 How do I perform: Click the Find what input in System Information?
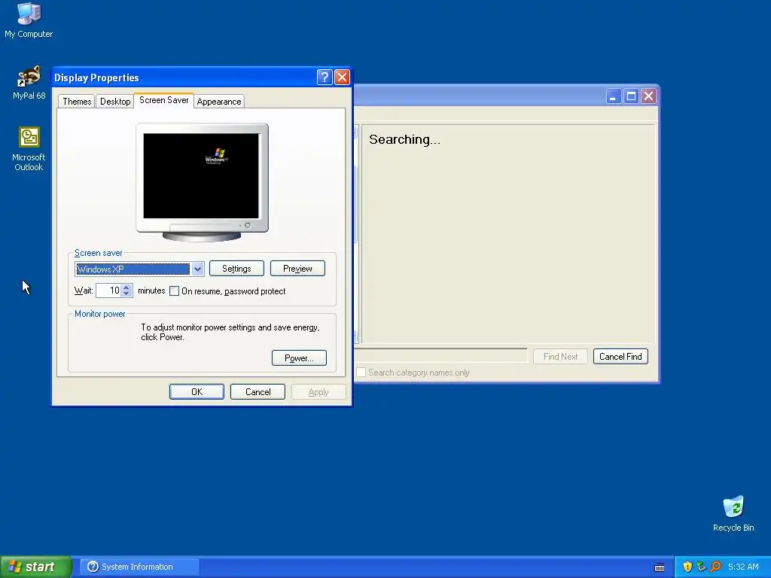coord(440,355)
